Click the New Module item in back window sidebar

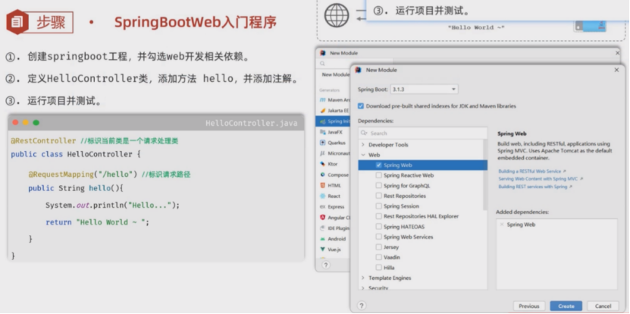[x=336, y=75]
